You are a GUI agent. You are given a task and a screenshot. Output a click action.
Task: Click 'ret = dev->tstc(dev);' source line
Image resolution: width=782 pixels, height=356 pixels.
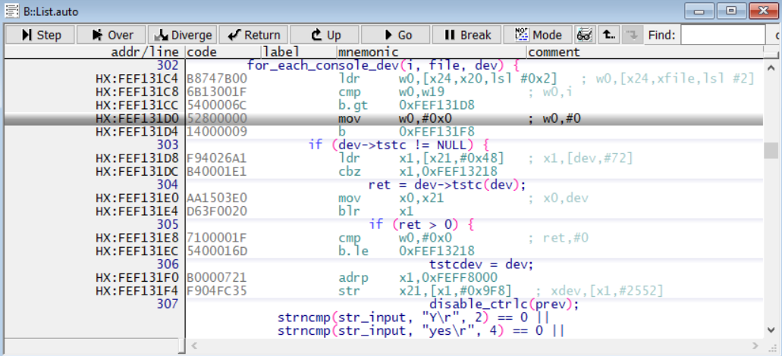click(x=448, y=185)
